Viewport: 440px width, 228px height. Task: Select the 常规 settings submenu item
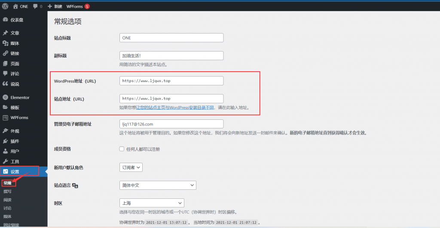[x=7, y=183]
